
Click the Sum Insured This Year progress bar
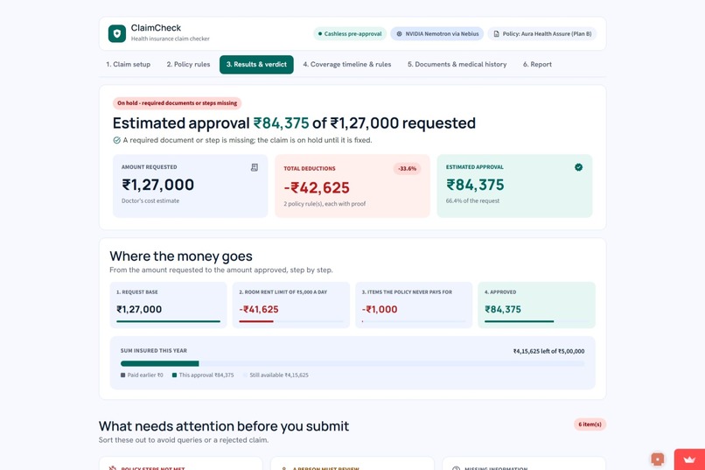coord(352,363)
